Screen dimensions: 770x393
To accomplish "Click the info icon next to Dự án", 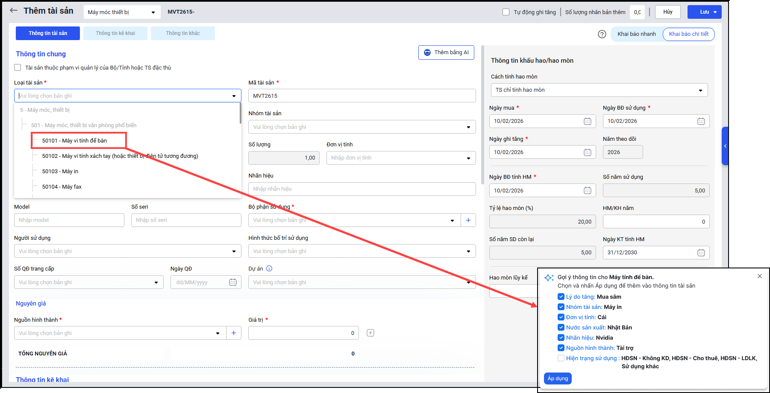I will pos(269,268).
